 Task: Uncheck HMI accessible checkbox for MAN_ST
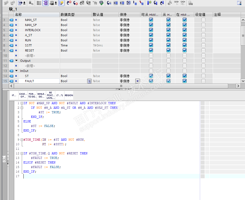coord(151,20)
